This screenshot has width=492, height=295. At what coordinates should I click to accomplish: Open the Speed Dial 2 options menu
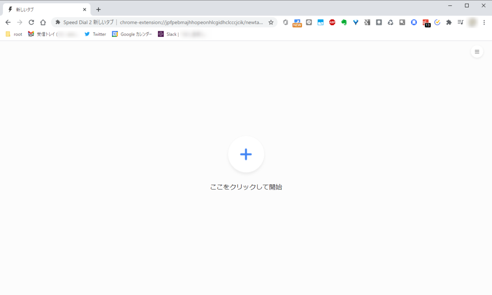pyautogui.click(x=477, y=51)
